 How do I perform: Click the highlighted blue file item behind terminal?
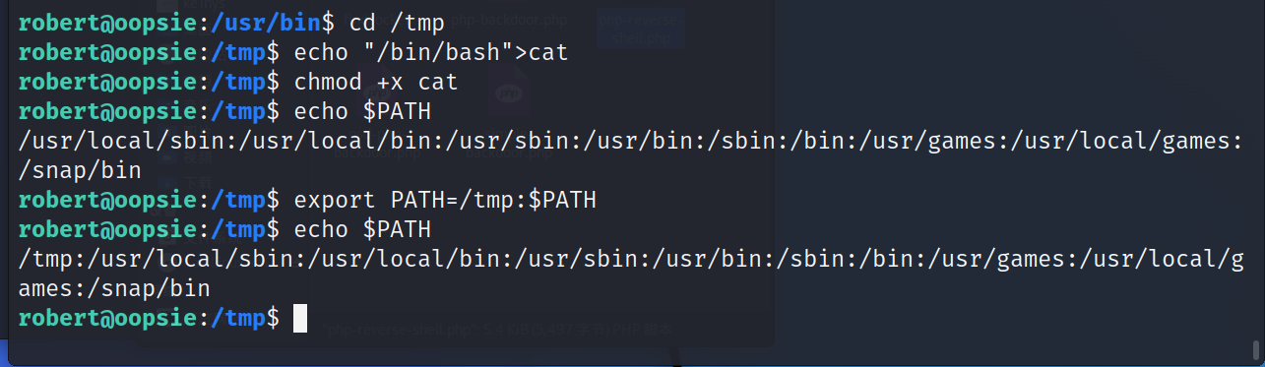pos(642,28)
